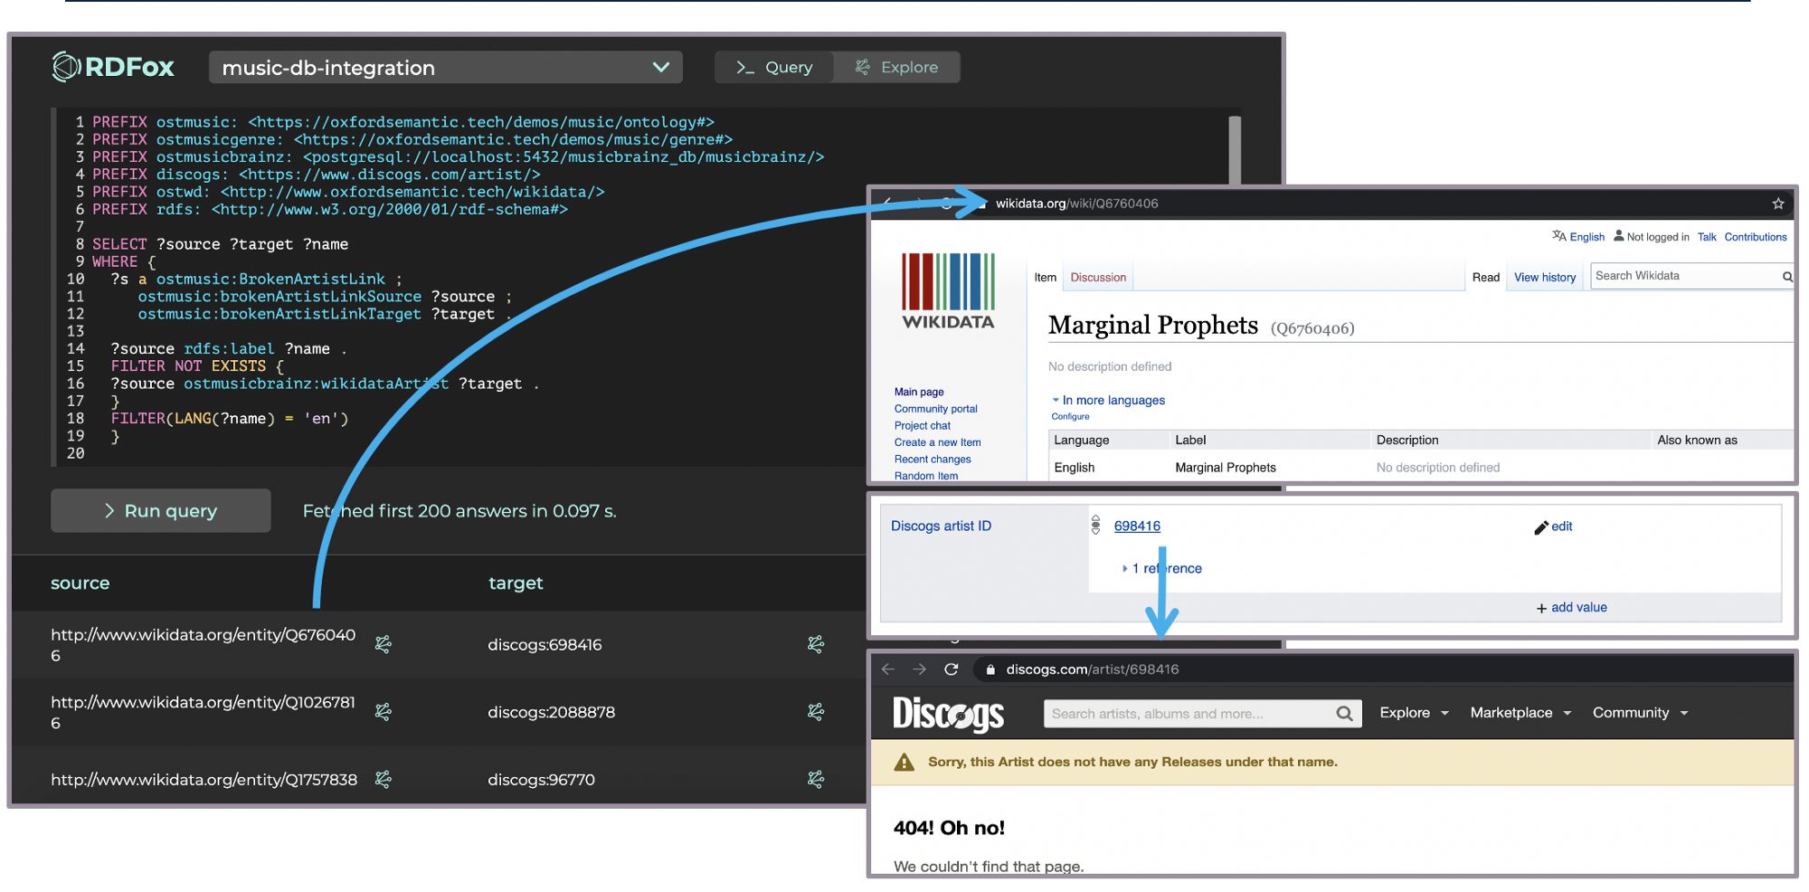Open the Project chat link
The height and width of the screenshot is (892, 1809).
pyautogui.click(x=923, y=425)
